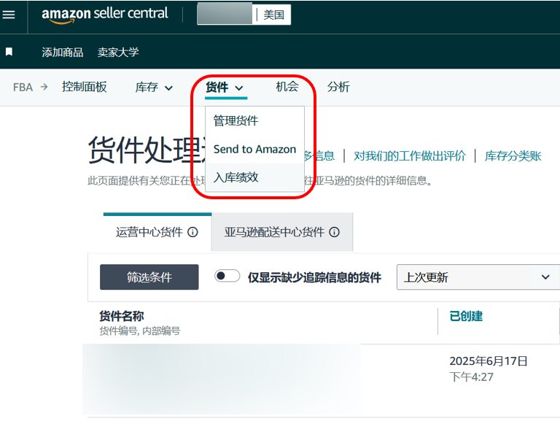The width and height of the screenshot is (560, 435).
Task: Open the hamburger navigation menu
Action: (x=9, y=15)
